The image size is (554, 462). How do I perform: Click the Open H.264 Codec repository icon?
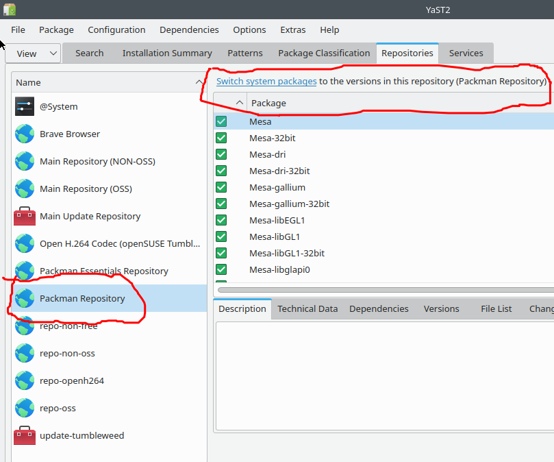pyautogui.click(x=24, y=243)
